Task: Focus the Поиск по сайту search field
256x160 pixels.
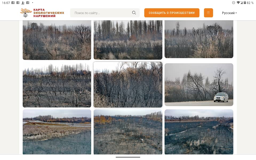Action: (x=105, y=13)
